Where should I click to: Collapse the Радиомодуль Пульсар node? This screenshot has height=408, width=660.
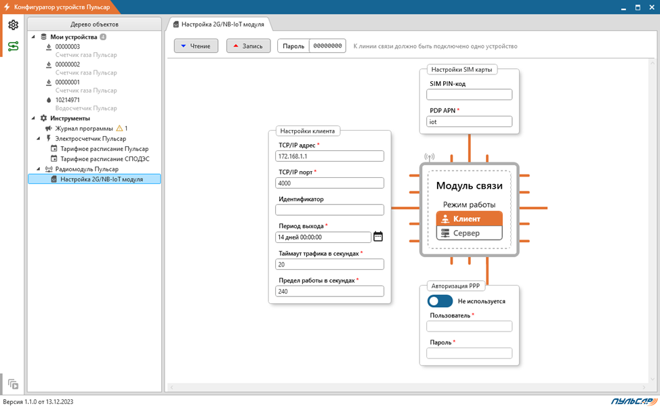39,169
